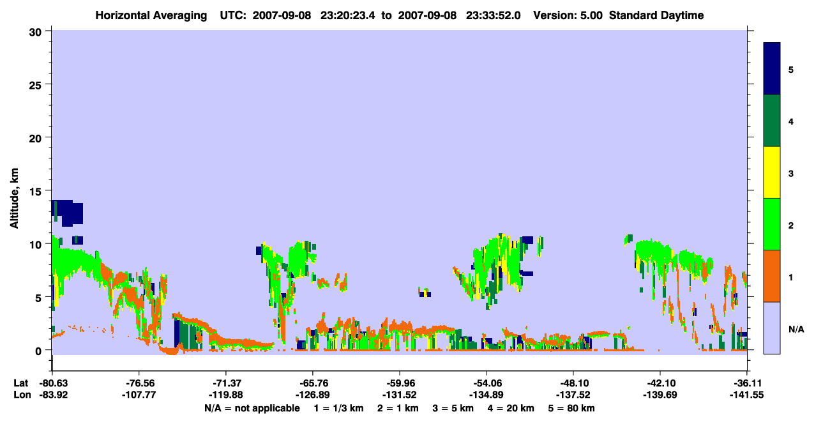
Task: Click the longitude value -134.89
Action: (487, 395)
